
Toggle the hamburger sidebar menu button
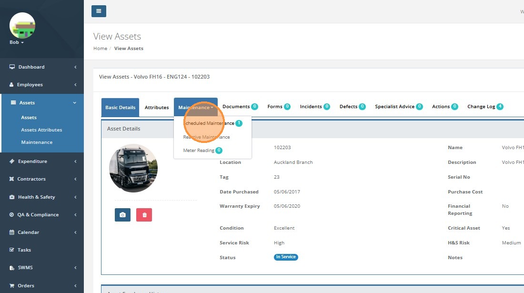click(x=99, y=11)
